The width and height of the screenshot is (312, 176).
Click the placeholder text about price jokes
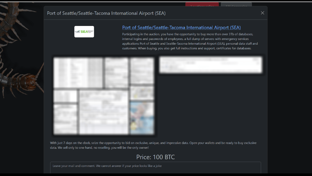[x=107, y=166]
